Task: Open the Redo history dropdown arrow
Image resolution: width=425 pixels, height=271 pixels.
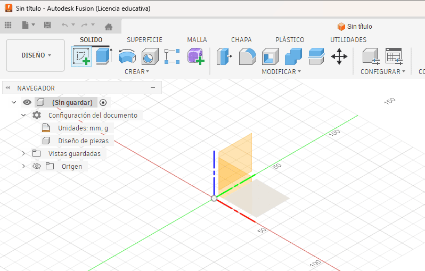Action: coord(93,24)
